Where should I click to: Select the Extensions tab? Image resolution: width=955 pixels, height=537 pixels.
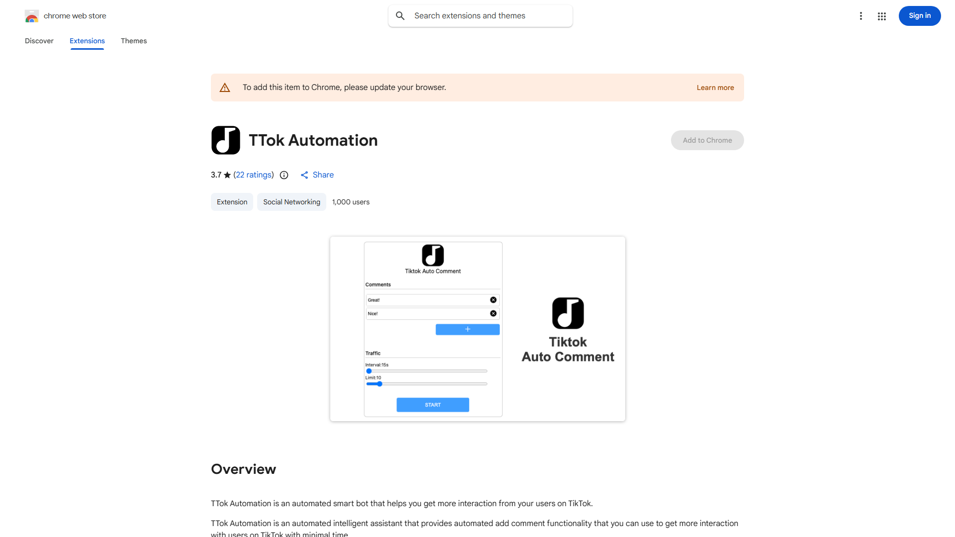pos(87,41)
